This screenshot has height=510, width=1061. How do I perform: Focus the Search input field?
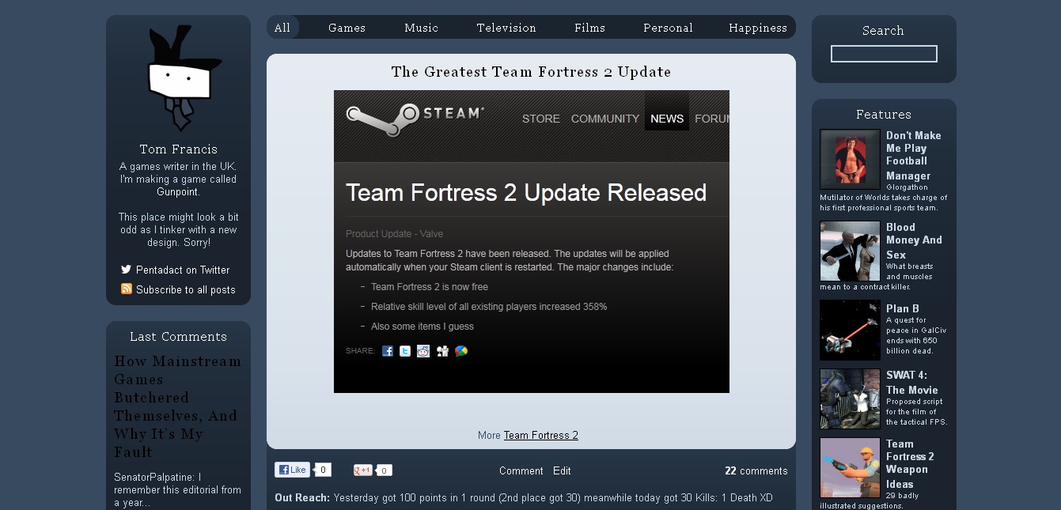coord(884,54)
